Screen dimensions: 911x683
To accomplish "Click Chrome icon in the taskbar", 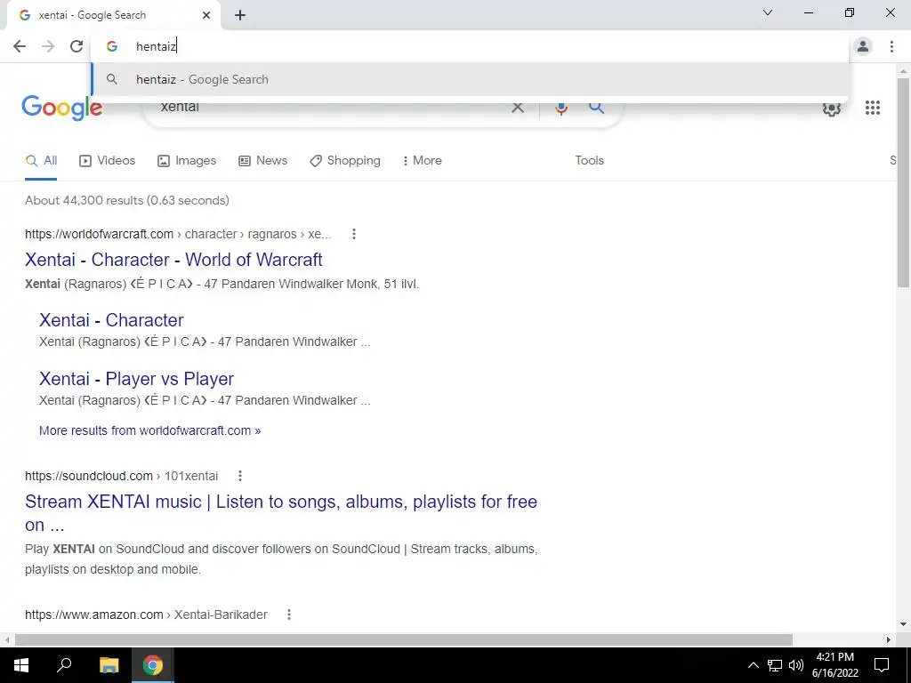I will pyautogui.click(x=153, y=665).
